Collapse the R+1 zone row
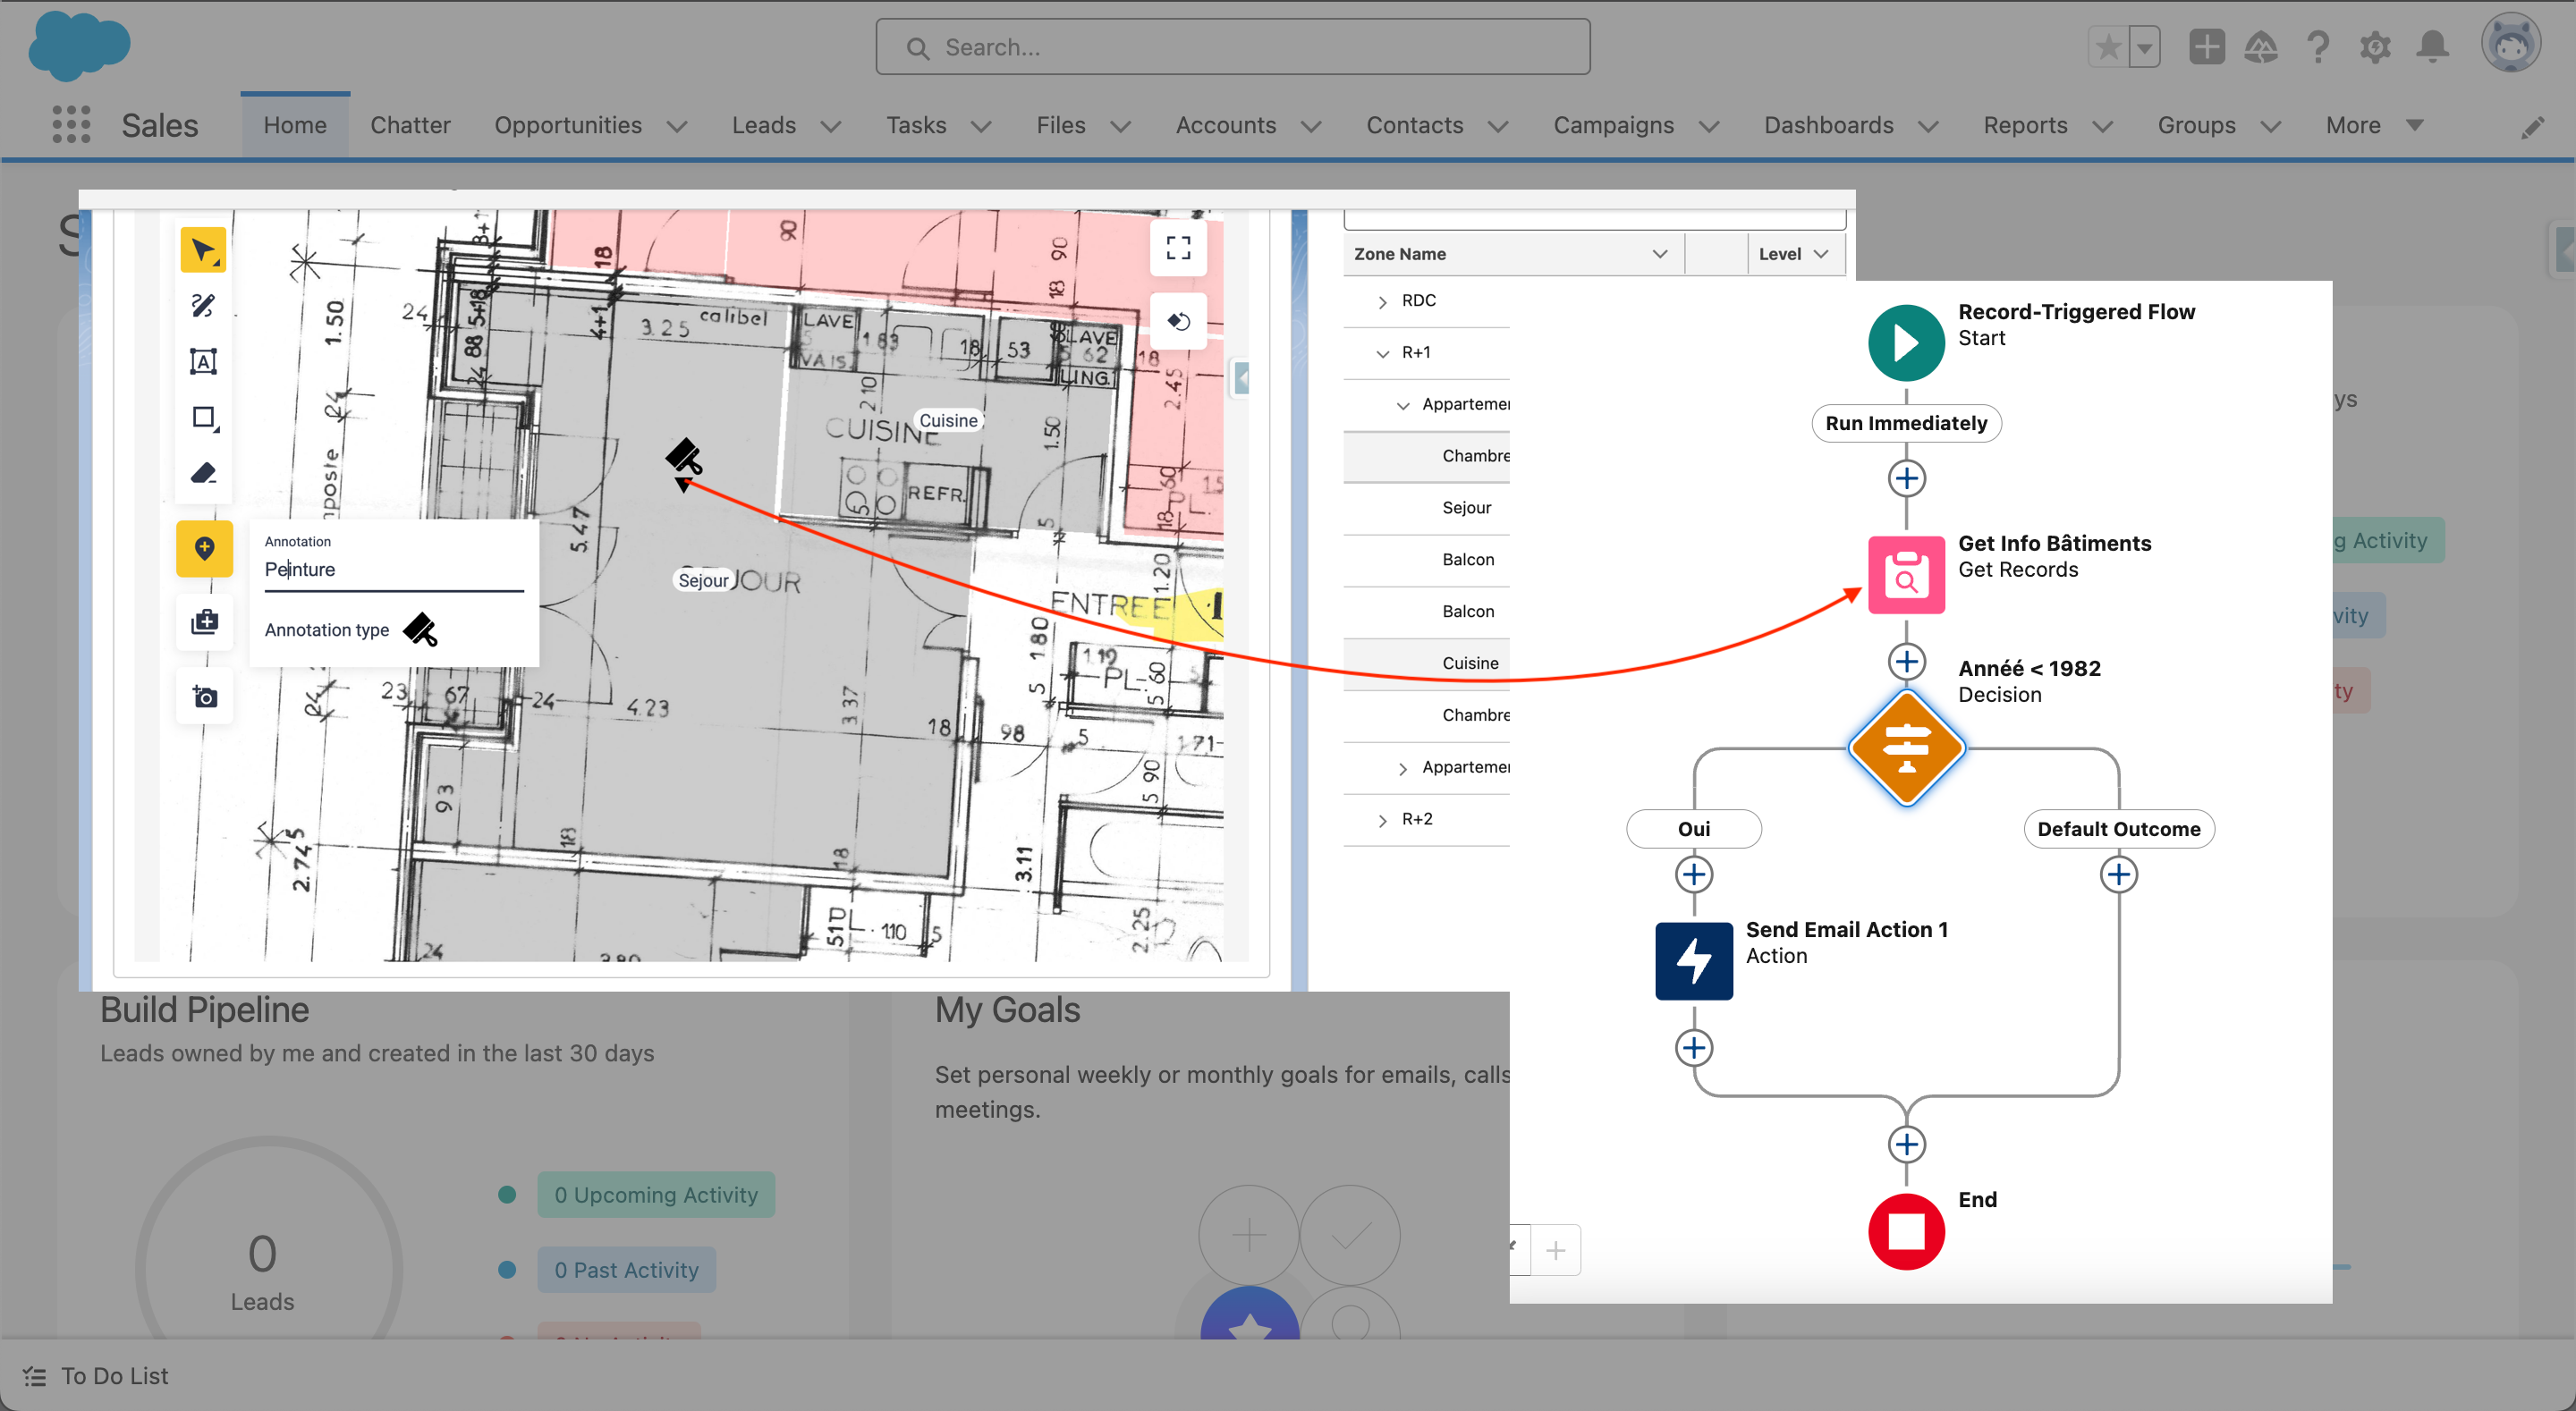Image resolution: width=2576 pixels, height=1411 pixels. coord(1382,353)
